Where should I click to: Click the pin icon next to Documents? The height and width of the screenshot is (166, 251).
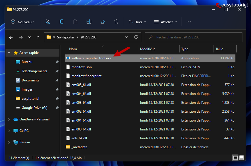coord(57,80)
